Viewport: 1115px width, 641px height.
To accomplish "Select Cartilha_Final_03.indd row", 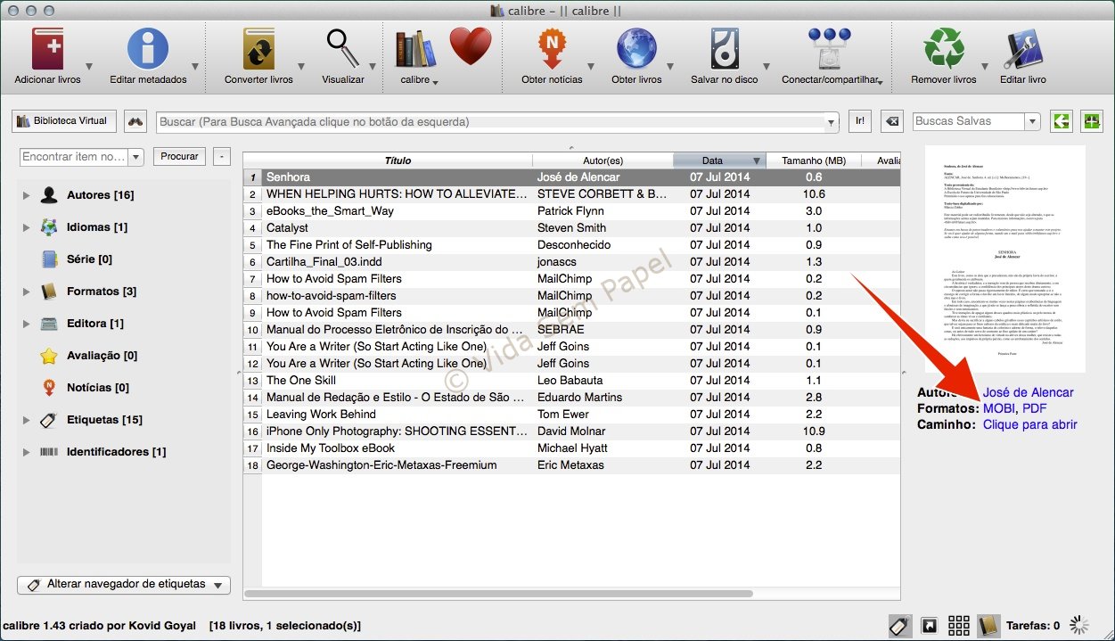I will (571, 262).
